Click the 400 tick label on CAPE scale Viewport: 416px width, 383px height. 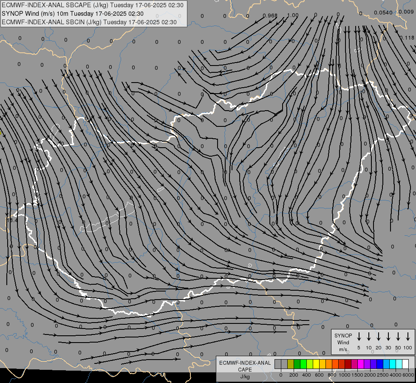click(x=306, y=375)
